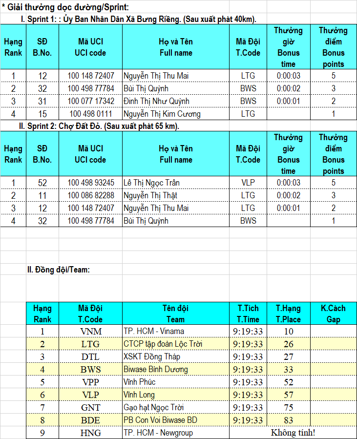The image size is (357, 439).
Task: Click the name Nguyễn Thị Thật
Action: pyautogui.click(x=150, y=195)
